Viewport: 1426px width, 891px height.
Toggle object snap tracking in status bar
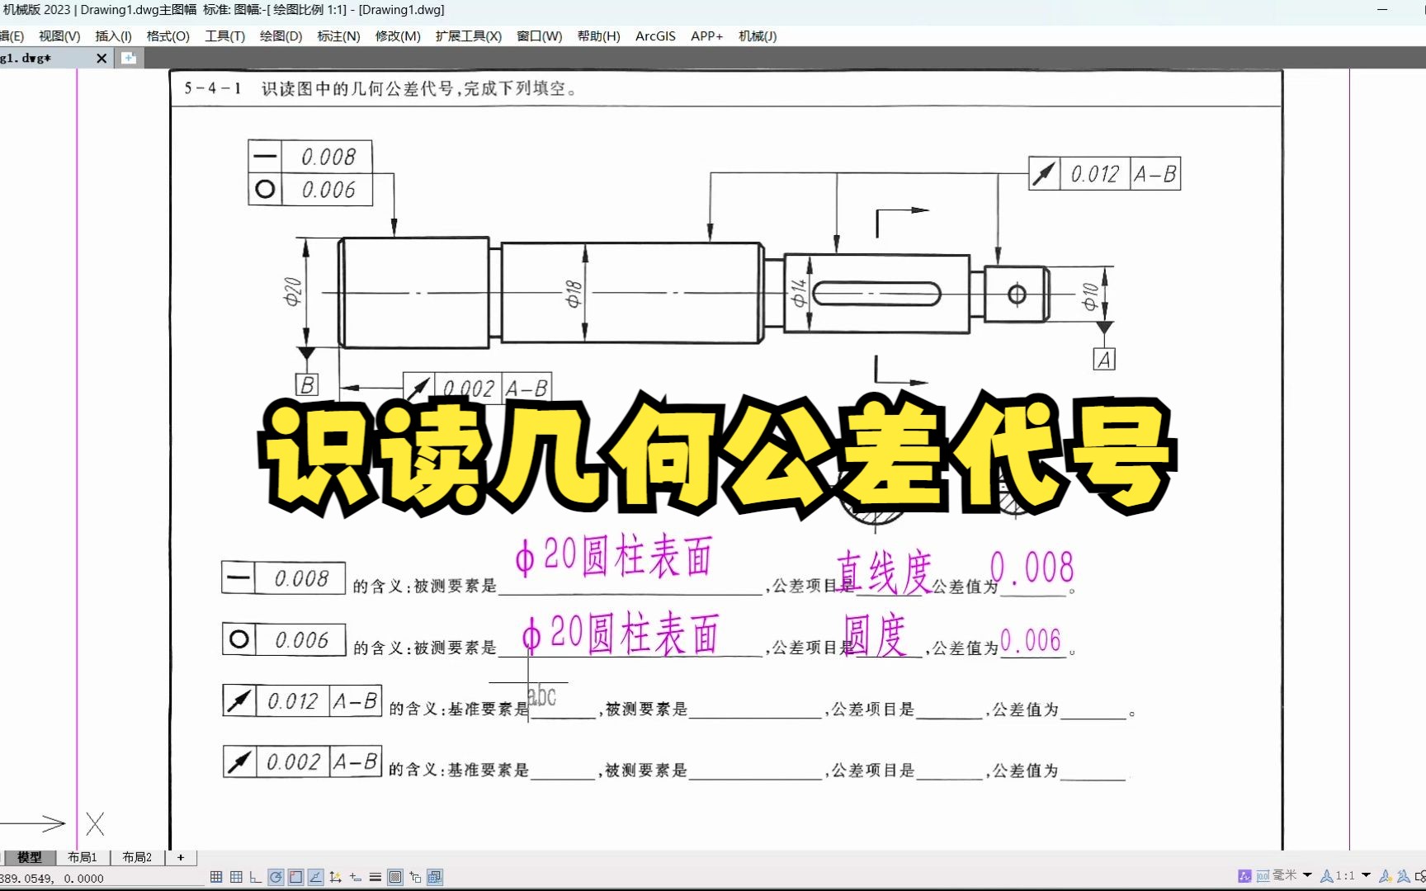coord(315,877)
